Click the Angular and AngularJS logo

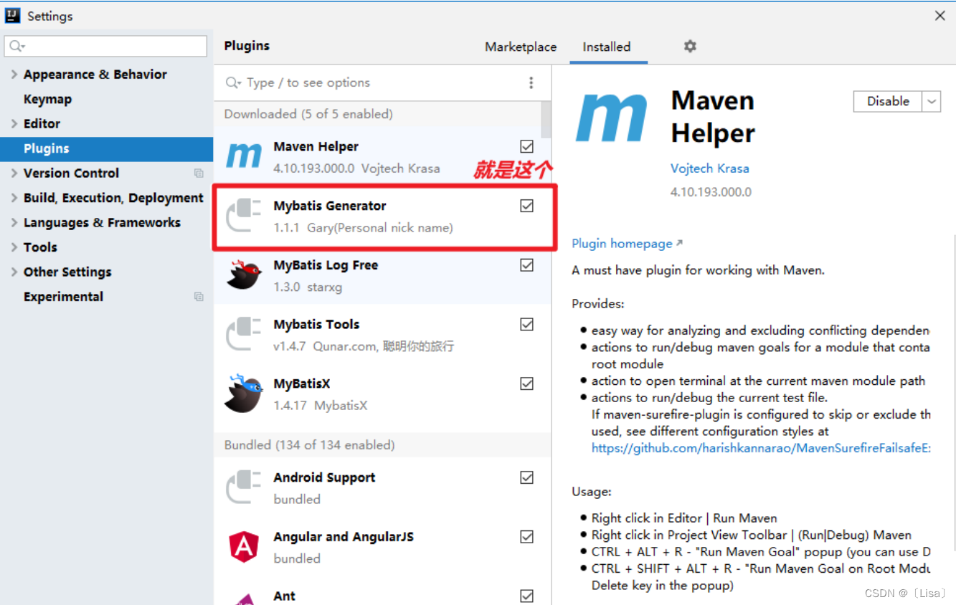click(244, 547)
